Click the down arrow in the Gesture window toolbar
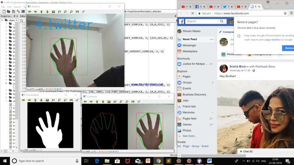This screenshot has width=294, height=165. click(47, 11)
